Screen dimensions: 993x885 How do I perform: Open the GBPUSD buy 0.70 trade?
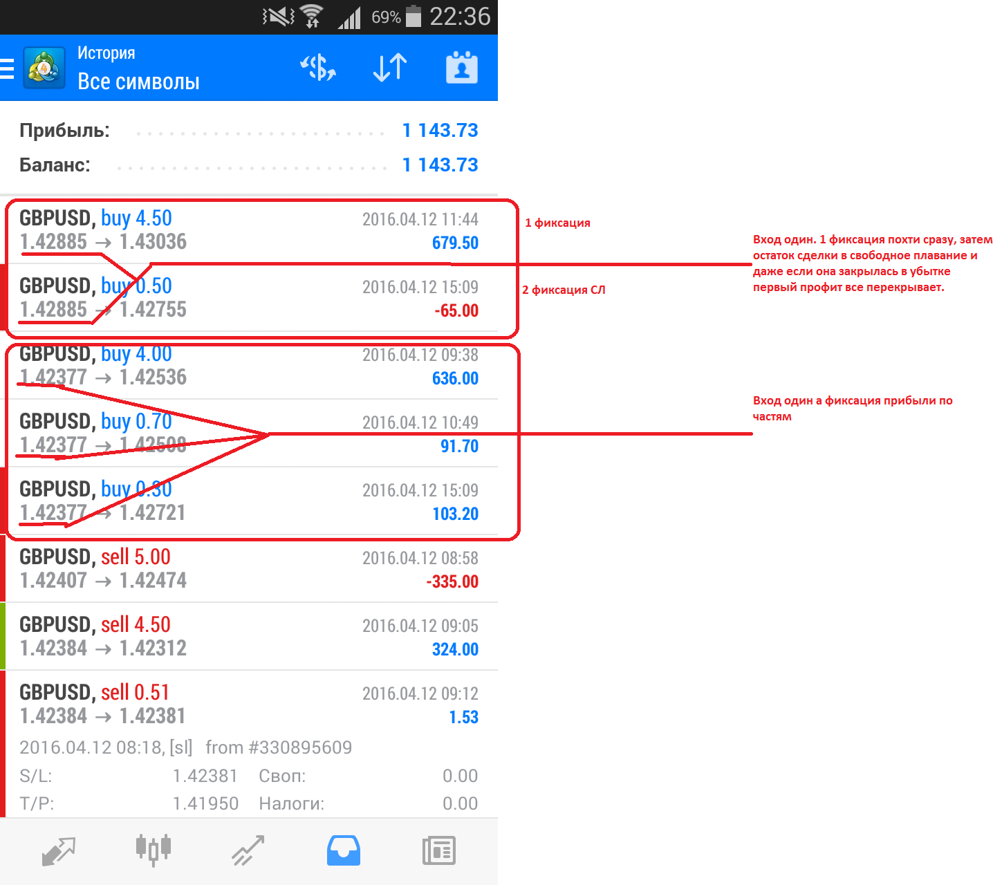pyautogui.click(x=249, y=434)
